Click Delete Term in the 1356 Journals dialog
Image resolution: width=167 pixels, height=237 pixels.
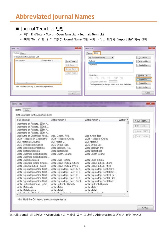(141, 131)
